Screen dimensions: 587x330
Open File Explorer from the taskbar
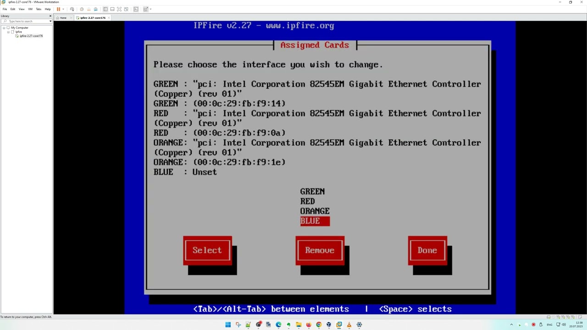(299, 324)
